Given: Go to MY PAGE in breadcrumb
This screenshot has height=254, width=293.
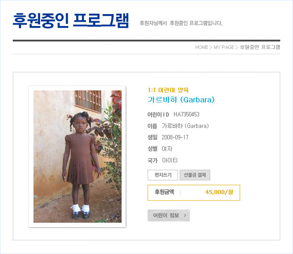Looking at the screenshot, I should tap(224, 47).
